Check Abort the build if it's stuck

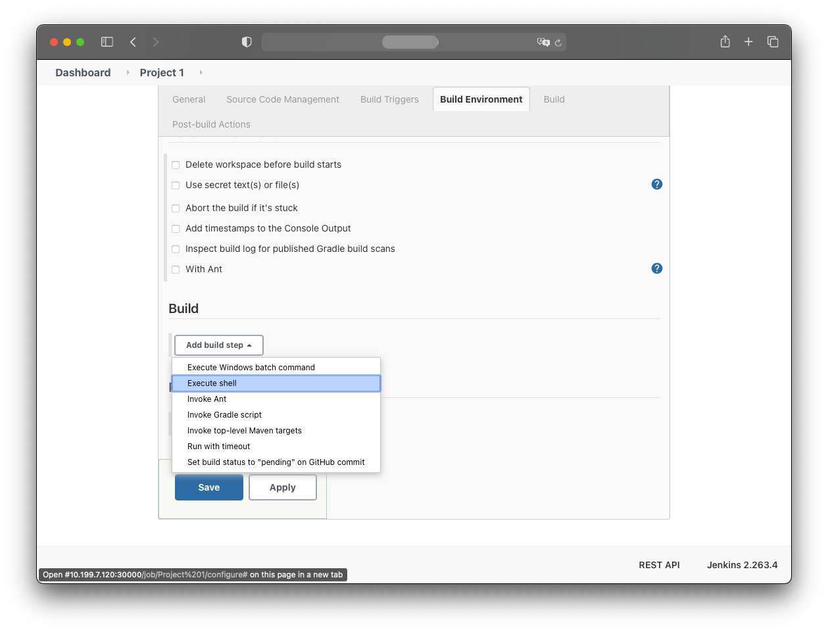pyautogui.click(x=176, y=208)
